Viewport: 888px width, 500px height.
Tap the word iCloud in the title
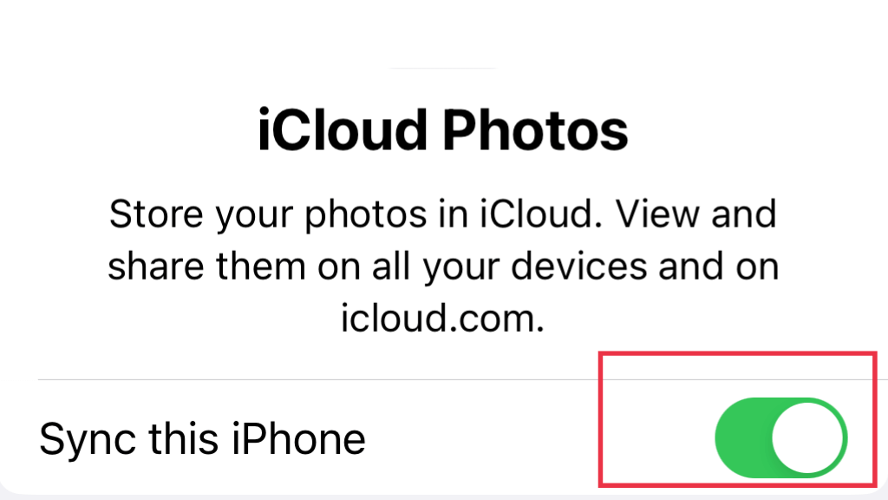(342, 130)
